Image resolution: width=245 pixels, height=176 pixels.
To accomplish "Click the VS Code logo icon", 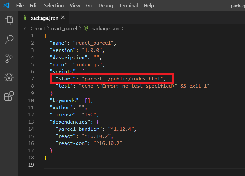I will (6, 6).
